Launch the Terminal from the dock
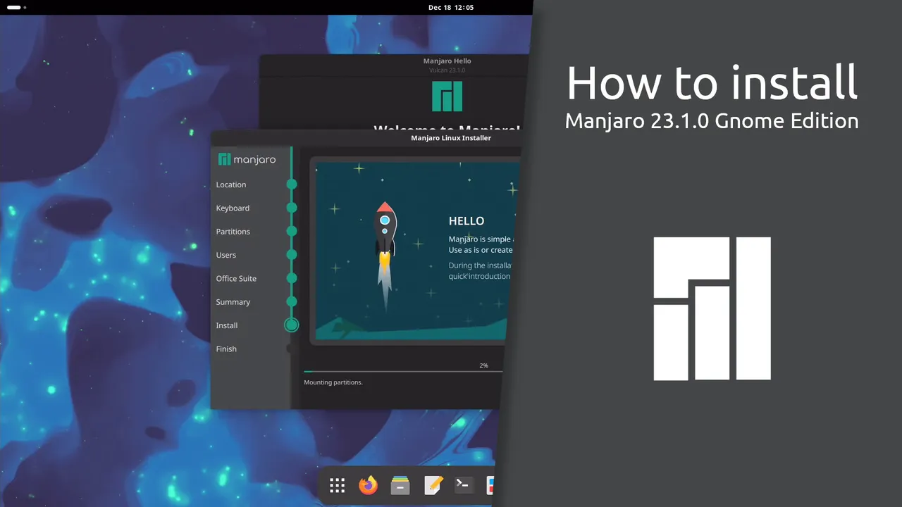 pos(464,485)
